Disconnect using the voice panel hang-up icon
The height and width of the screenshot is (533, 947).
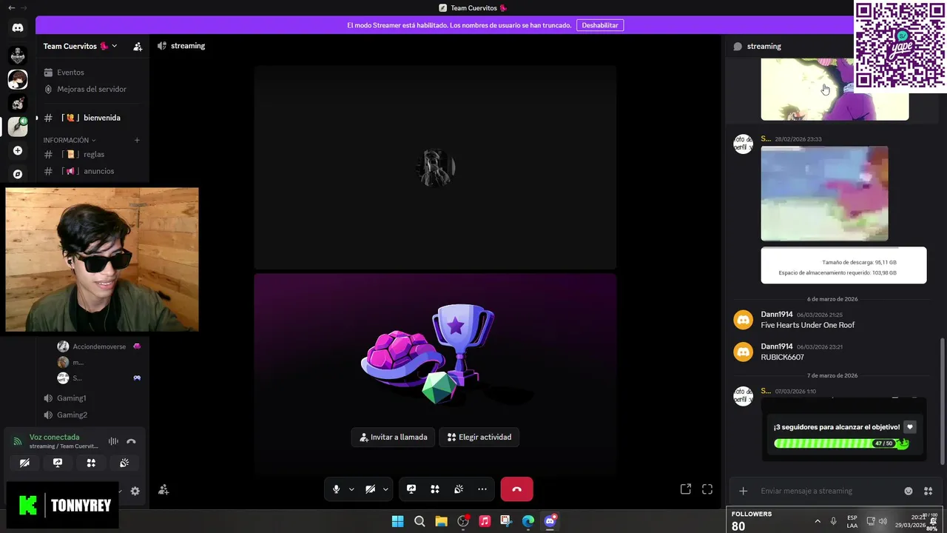pos(131,441)
